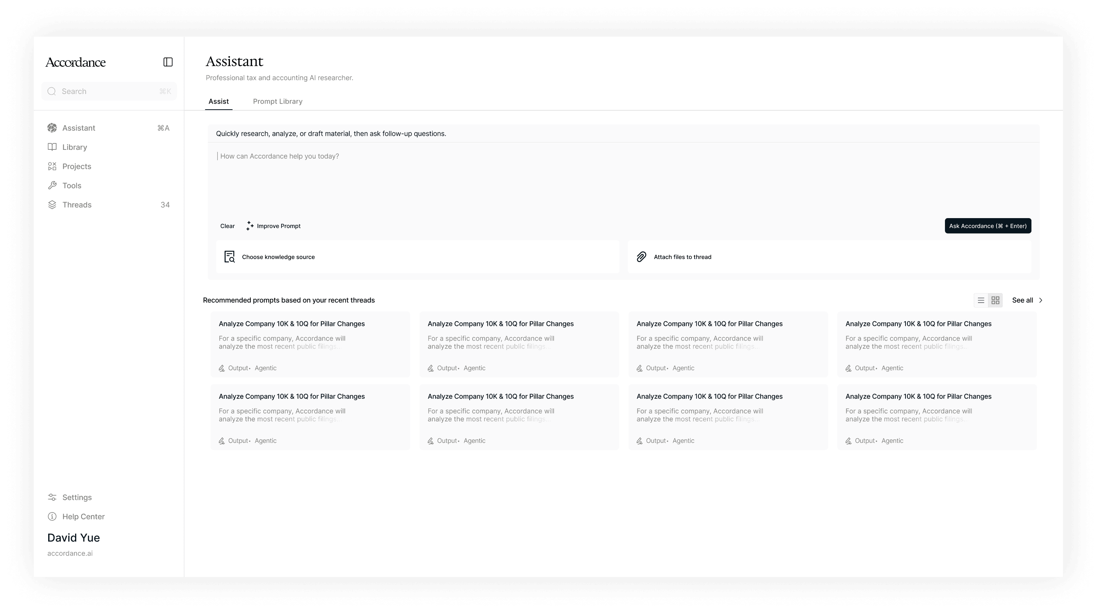Click the Threads layers icon
The width and height of the screenshot is (1102, 613).
pos(52,205)
